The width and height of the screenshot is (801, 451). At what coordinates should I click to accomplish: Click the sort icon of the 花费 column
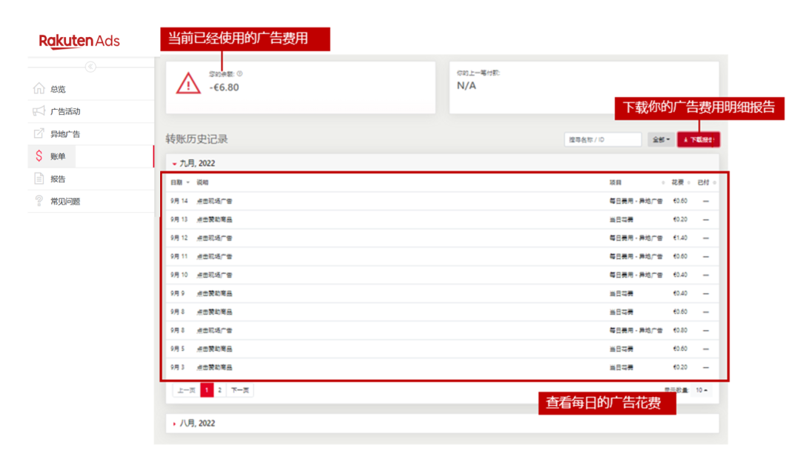[688, 182]
